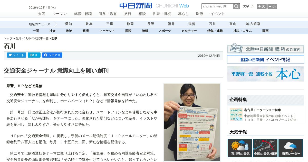Go to 一面 section
The height and width of the screenshot is (162, 308).
tap(36, 31)
